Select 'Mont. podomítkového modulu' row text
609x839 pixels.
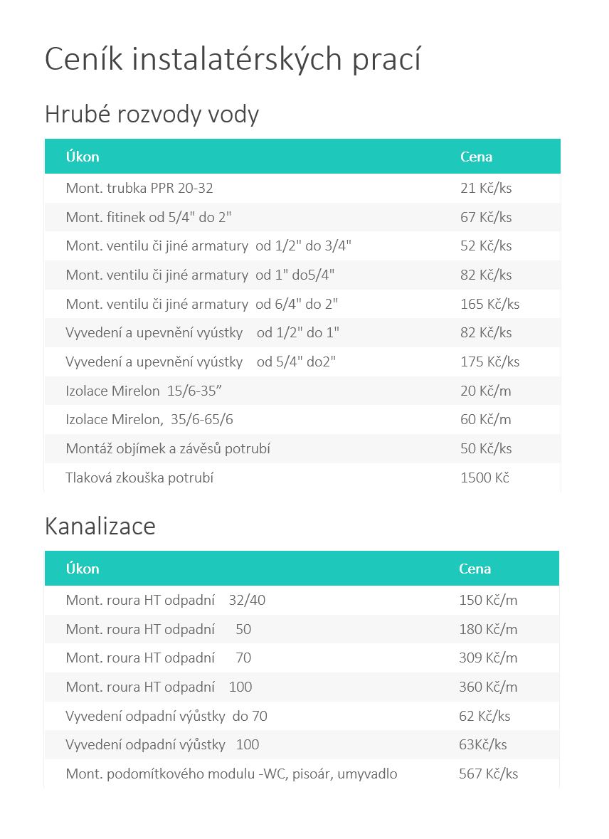coord(231,774)
